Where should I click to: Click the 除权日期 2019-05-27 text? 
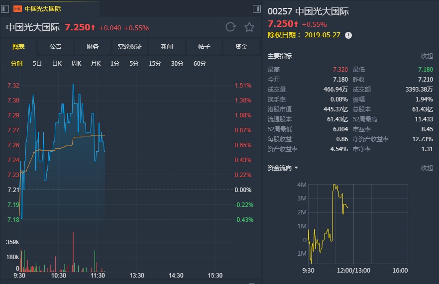304,35
